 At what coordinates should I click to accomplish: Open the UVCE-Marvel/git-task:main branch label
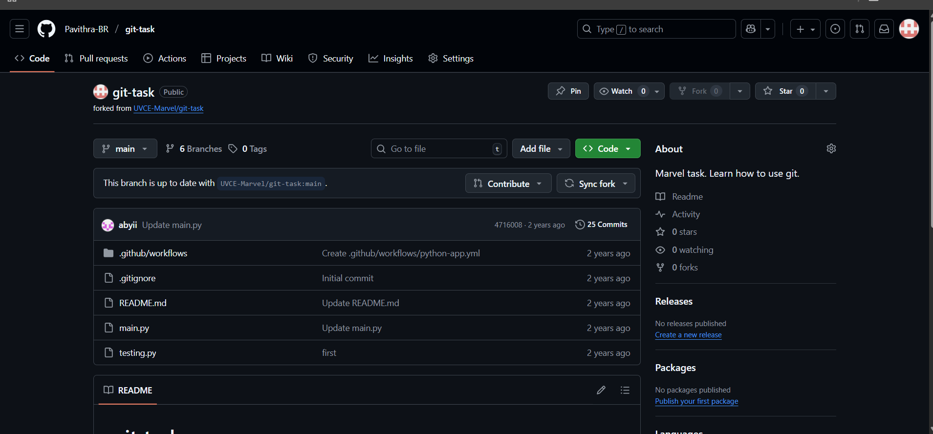(x=271, y=184)
